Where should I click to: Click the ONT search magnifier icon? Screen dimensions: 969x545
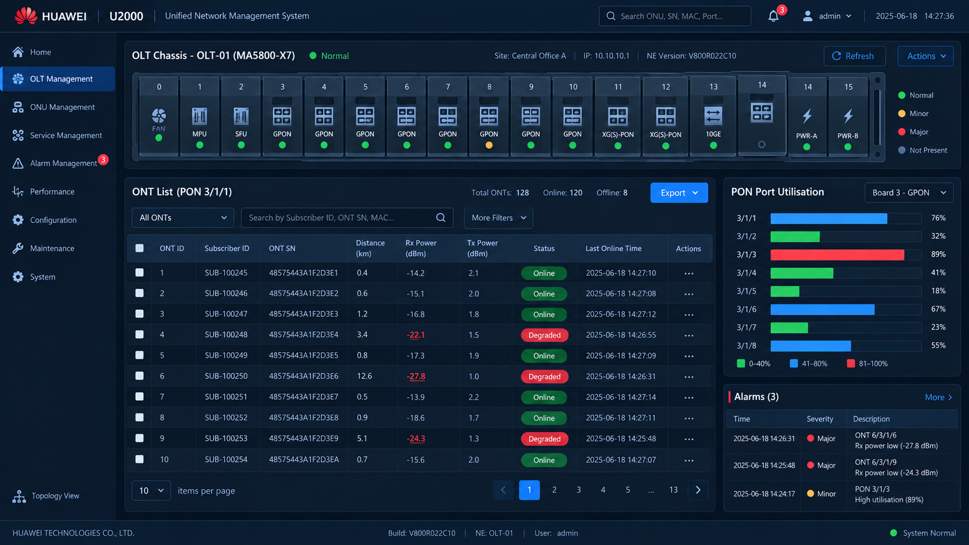click(x=440, y=218)
